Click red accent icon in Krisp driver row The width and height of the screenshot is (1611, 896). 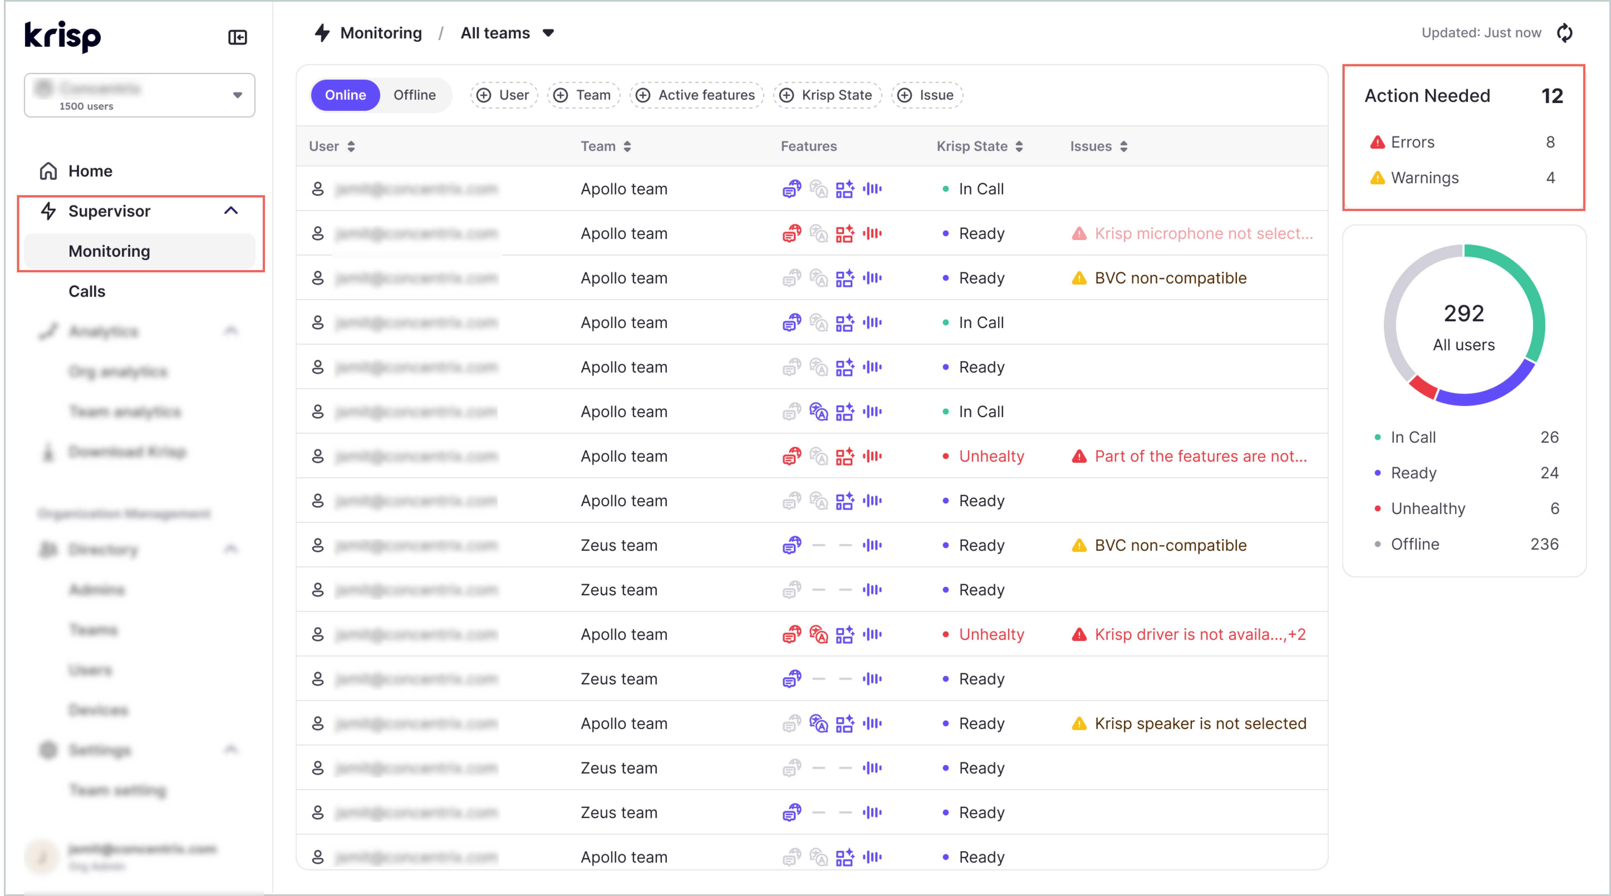819,635
